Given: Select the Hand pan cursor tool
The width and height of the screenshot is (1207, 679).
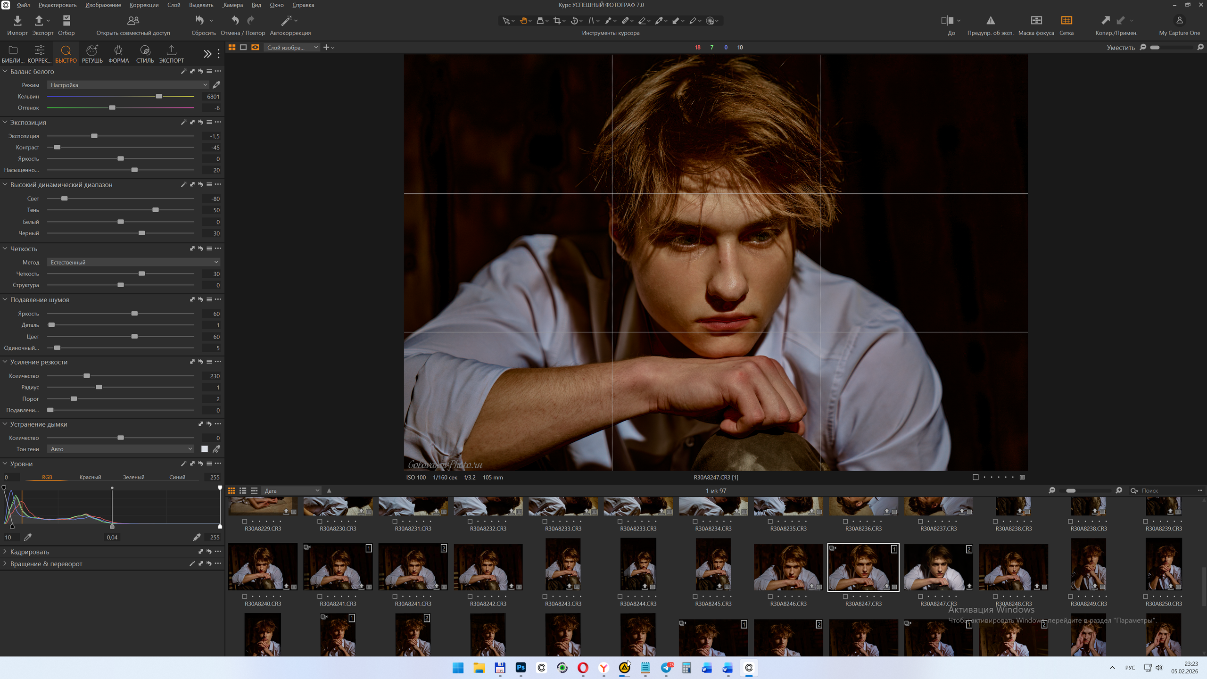Looking at the screenshot, I should (x=523, y=21).
